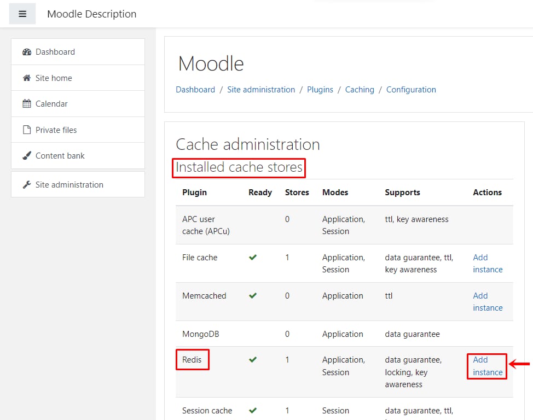The height and width of the screenshot is (420, 533).
Task: Click the Moodle Description site title
Action: (92, 14)
